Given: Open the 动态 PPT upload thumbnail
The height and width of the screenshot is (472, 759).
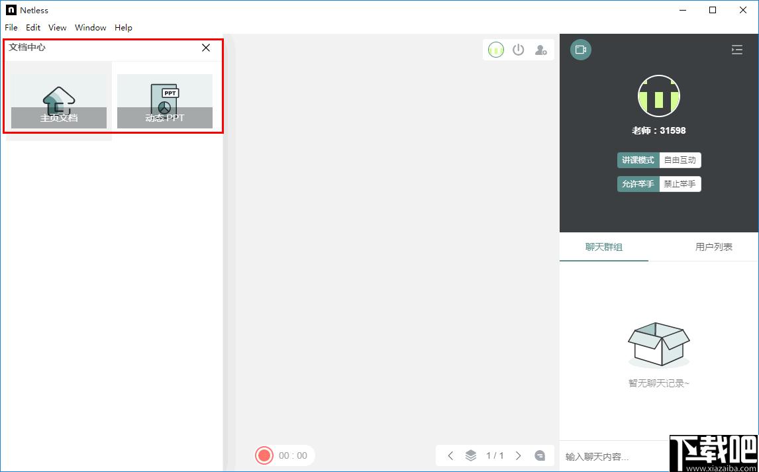Looking at the screenshot, I should (x=164, y=101).
